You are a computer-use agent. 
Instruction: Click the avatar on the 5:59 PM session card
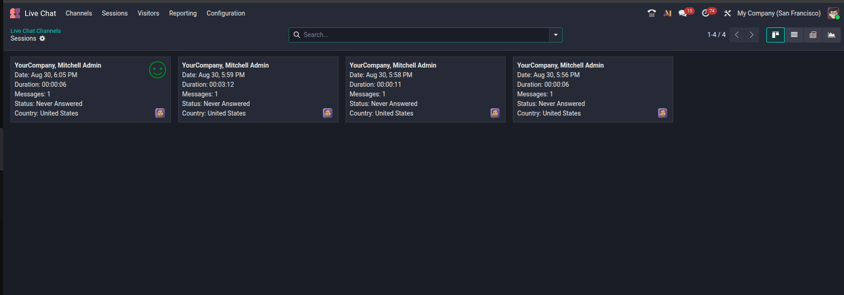[327, 113]
